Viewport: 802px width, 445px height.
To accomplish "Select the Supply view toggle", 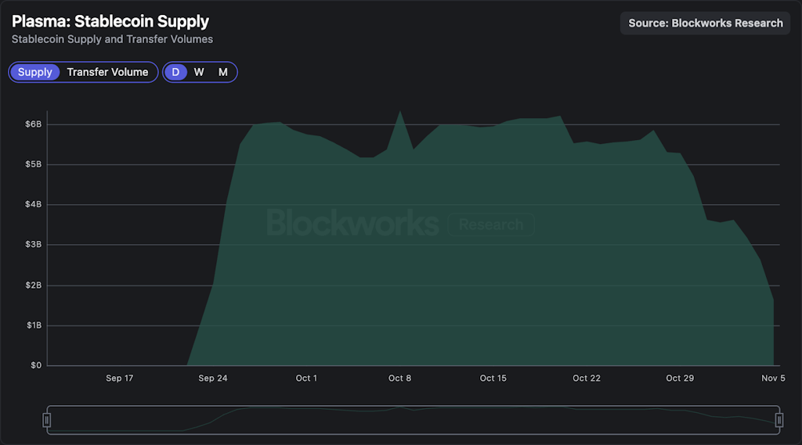I will (35, 72).
